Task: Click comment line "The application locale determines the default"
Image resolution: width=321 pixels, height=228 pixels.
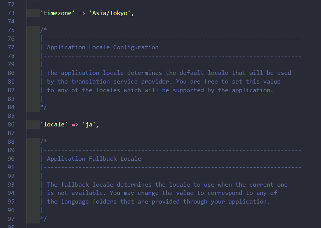Action: tap(169, 73)
